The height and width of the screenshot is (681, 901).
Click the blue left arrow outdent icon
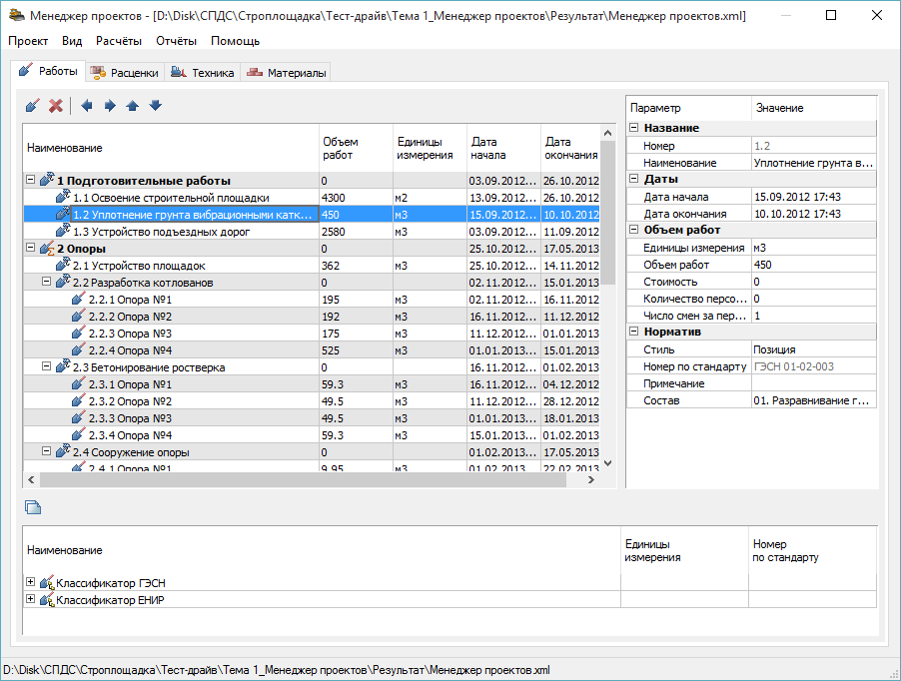(x=87, y=106)
